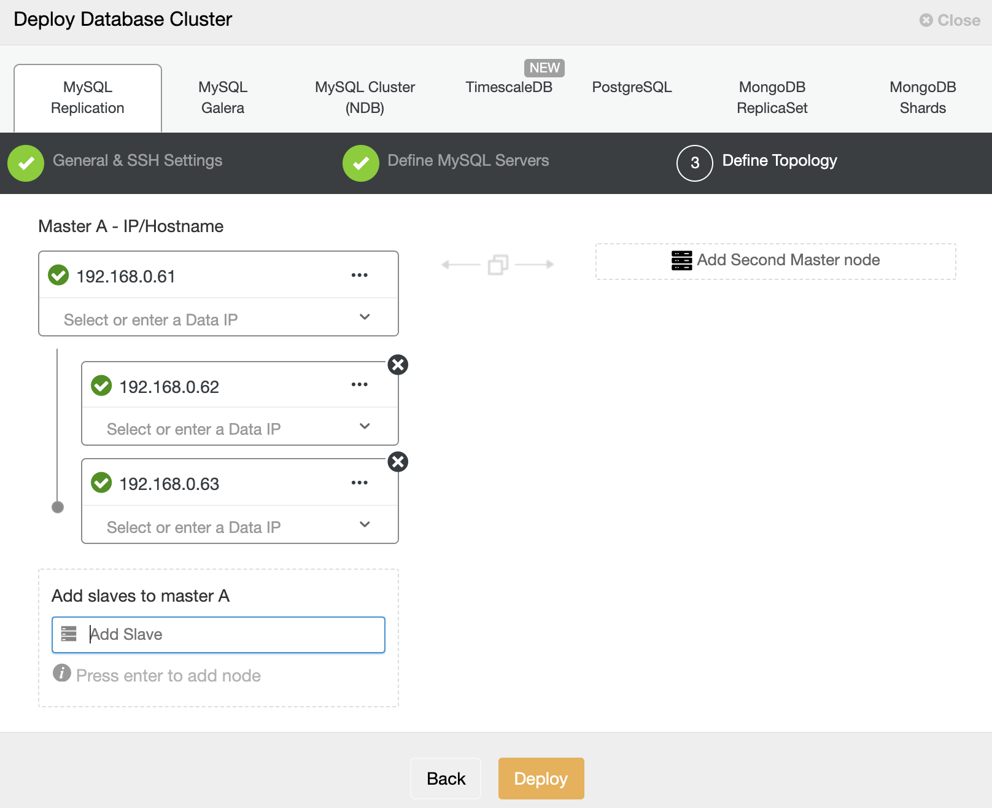Close the Deploy Database Cluster dialog

click(950, 20)
